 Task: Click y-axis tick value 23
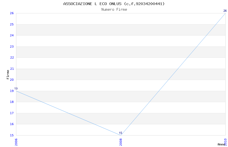tap(12, 47)
